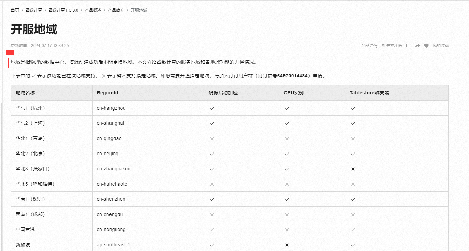Click Tablestore cross mark in cn-zhangjiakou row

(353, 169)
